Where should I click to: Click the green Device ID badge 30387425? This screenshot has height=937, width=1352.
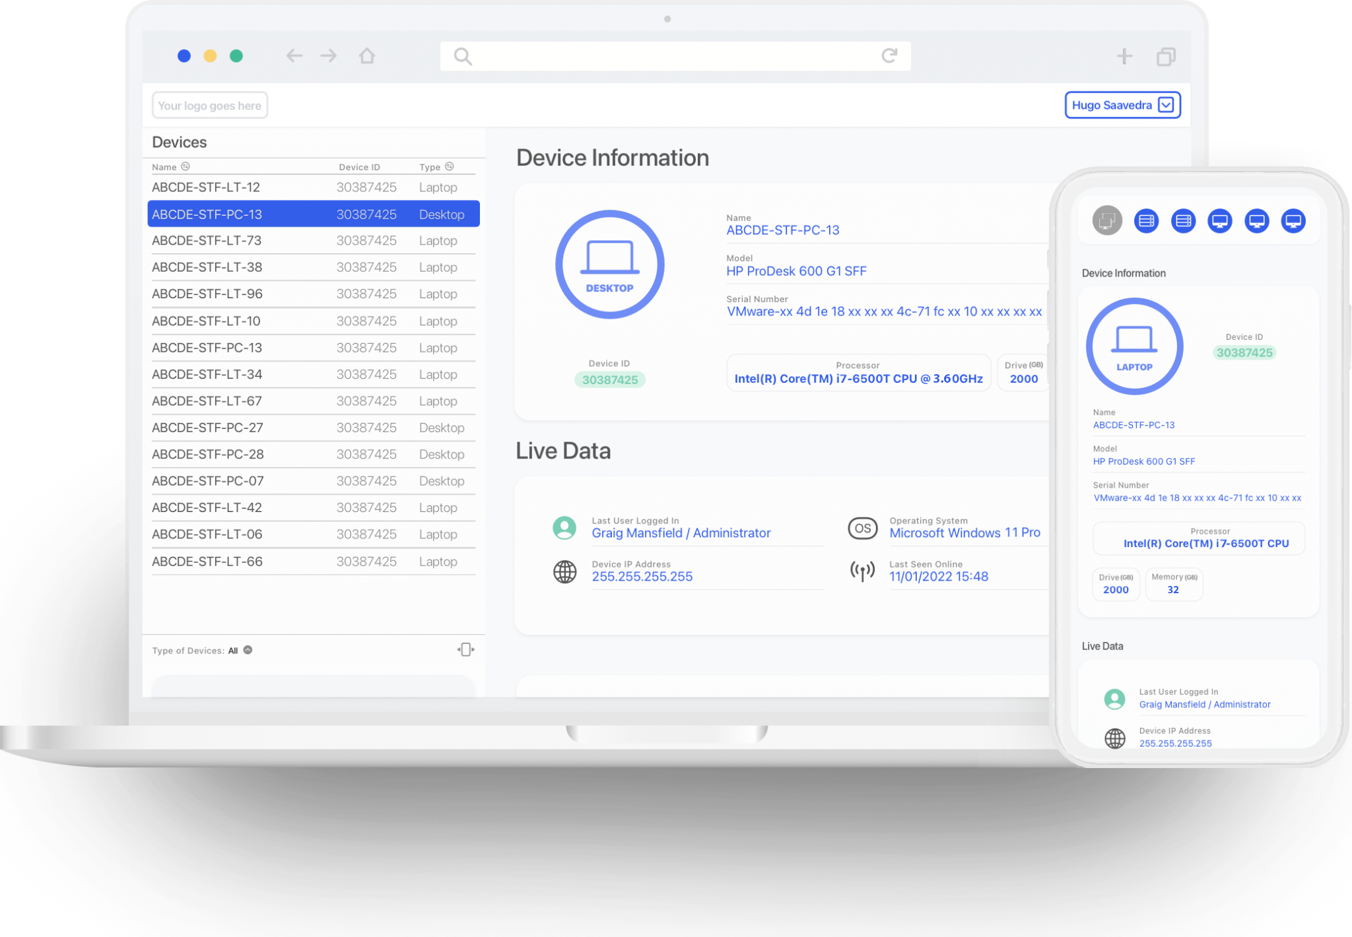609,380
